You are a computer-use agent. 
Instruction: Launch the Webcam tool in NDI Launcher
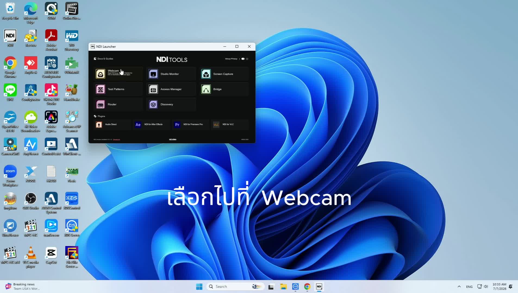click(118, 74)
